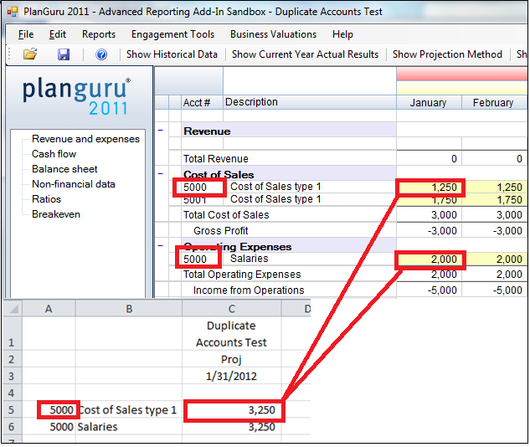Select Excel column A header

click(x=49, y=309)
